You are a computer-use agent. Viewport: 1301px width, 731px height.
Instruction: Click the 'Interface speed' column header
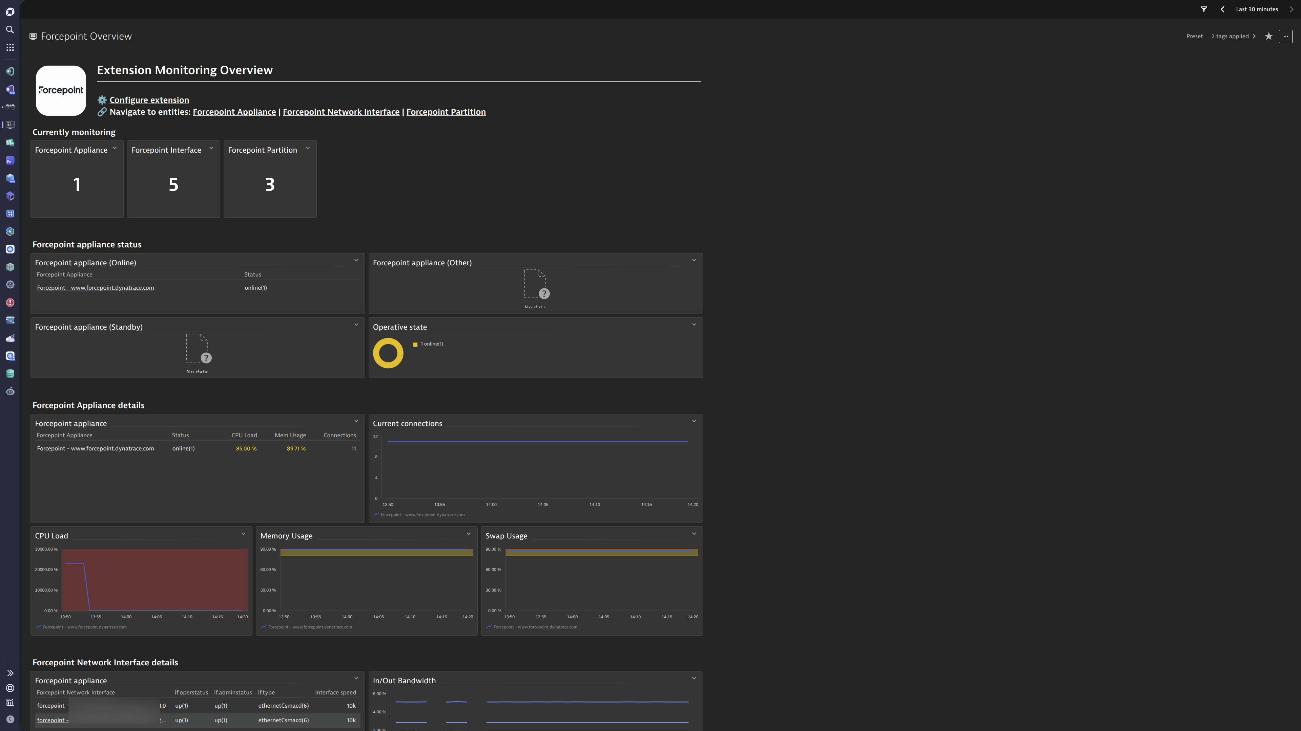pyautogui.click(x=335, y=693)
